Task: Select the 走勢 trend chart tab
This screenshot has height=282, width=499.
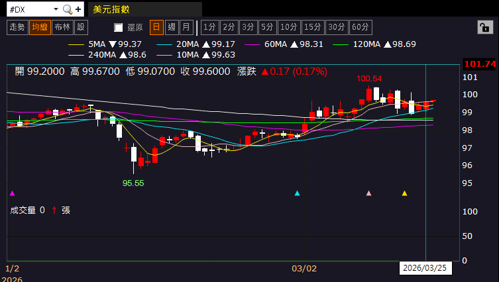Action: pos(17,27)
